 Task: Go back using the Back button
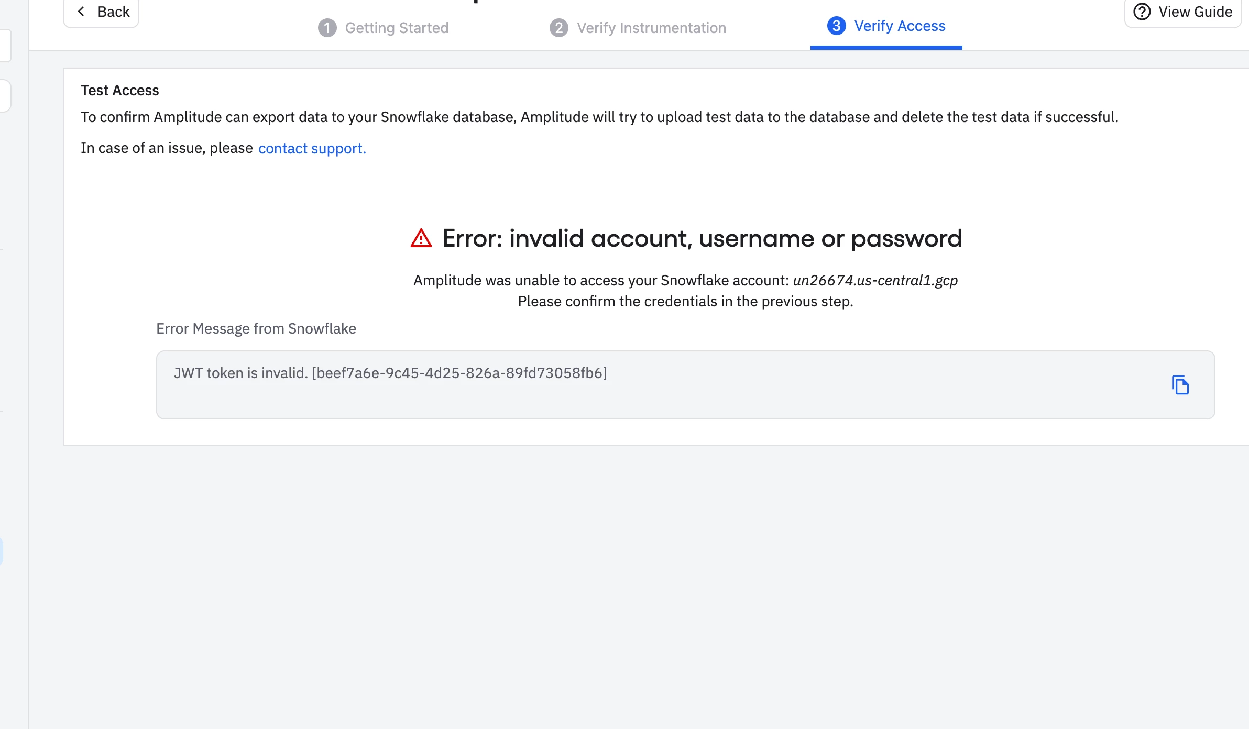(101, 13)
